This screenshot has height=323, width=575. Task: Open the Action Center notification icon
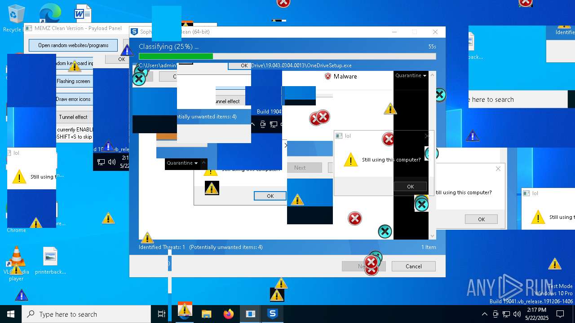tap(560, 314)
